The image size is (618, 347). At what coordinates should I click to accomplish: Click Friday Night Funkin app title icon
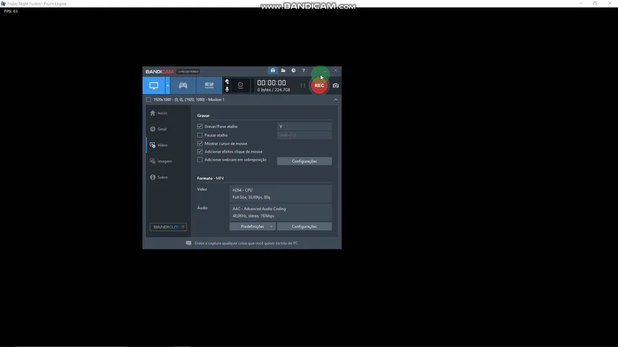(x=3, y=3)
